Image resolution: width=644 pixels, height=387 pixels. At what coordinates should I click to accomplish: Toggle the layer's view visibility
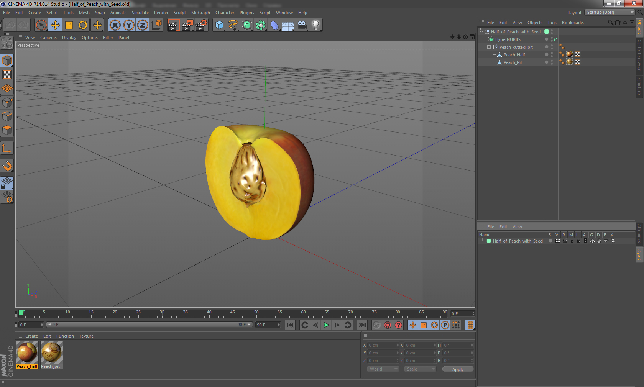(x=558, y=241)
